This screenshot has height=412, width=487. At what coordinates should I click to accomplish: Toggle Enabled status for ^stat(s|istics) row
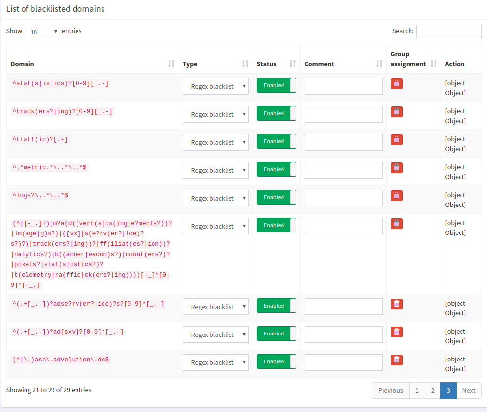[x=277, y=85]
